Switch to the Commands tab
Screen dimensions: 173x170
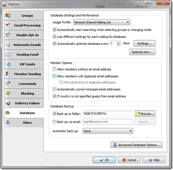coord(24,83)
